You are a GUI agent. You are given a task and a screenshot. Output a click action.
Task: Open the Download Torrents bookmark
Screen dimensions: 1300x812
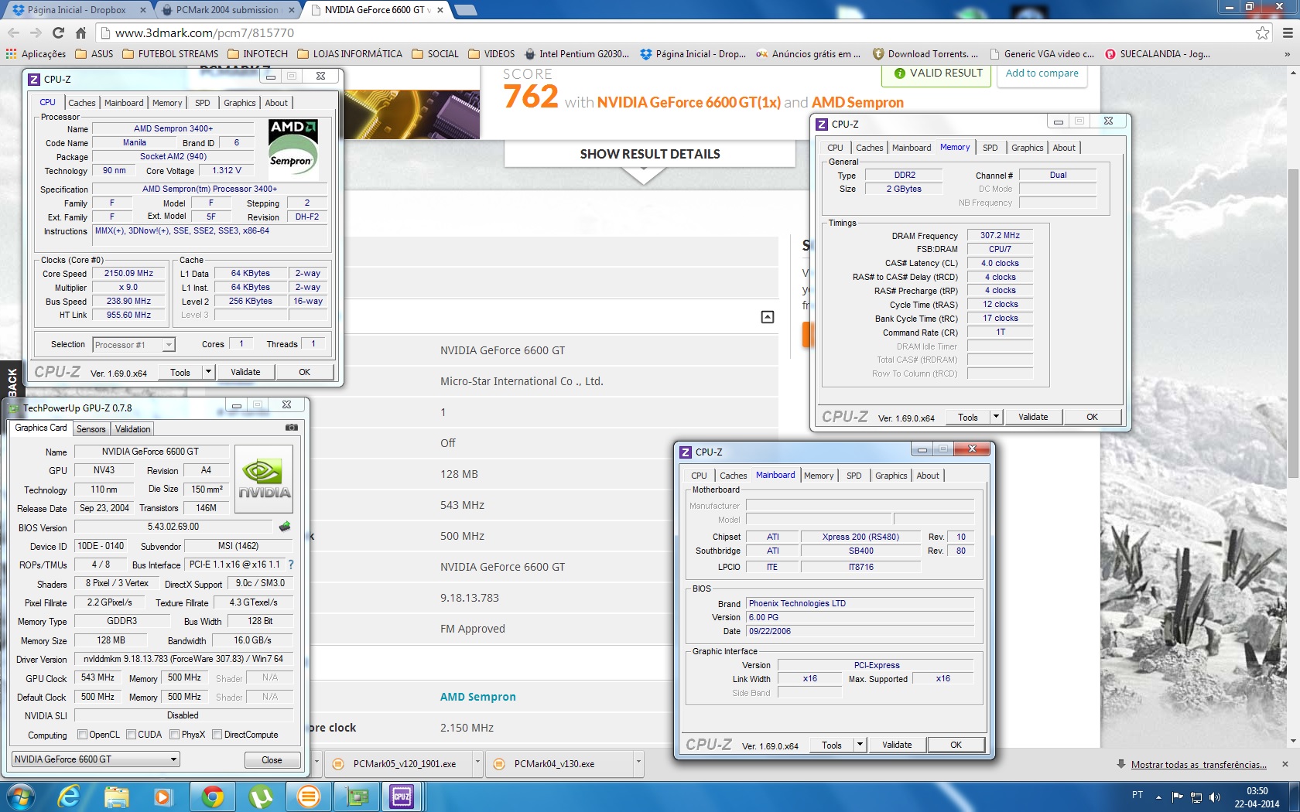pos(925,54)
